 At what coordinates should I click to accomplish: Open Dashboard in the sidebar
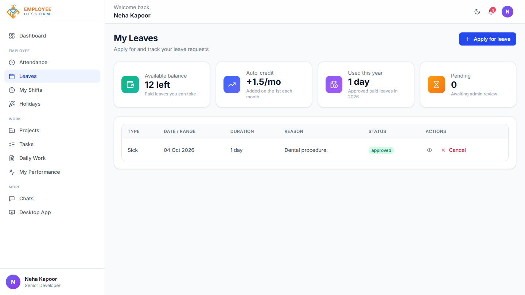pos(52,36)
